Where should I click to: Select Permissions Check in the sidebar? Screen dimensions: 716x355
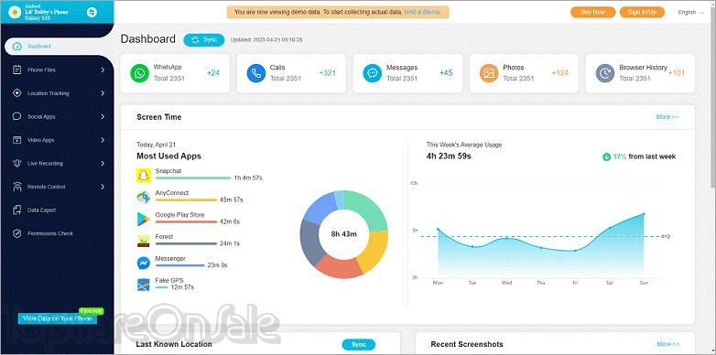pyautogui.click(x=57, y=233)
